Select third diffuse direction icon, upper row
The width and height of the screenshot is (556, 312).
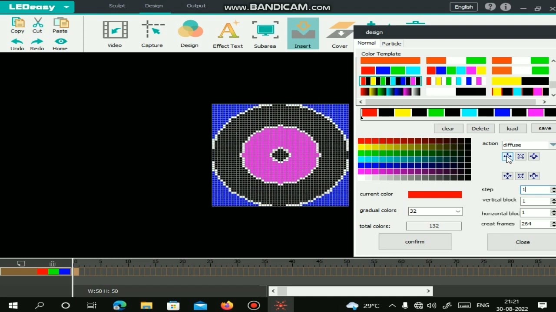[534, 156]
